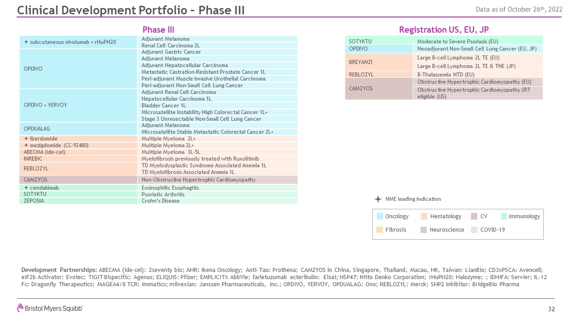
Task: Click the Immunology legend color swatch
Action: pyautogui.click(x=504, y=216)
